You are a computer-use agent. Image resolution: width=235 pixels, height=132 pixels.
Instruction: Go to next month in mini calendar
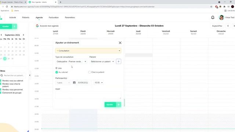point(23,35)
